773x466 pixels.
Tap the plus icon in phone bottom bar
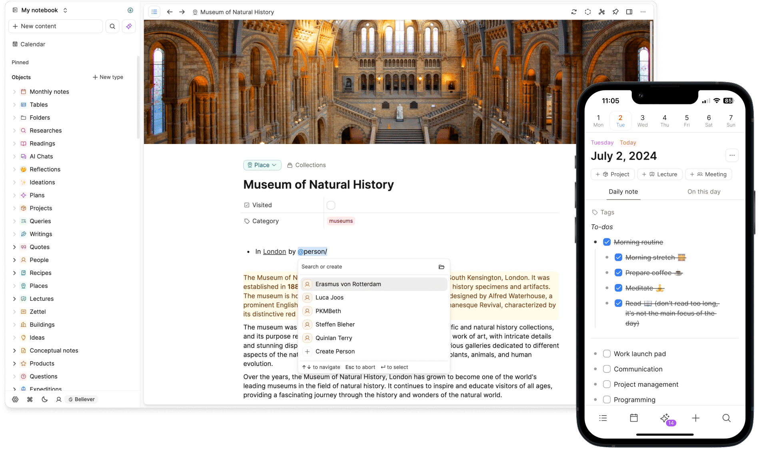click(696, 418)
